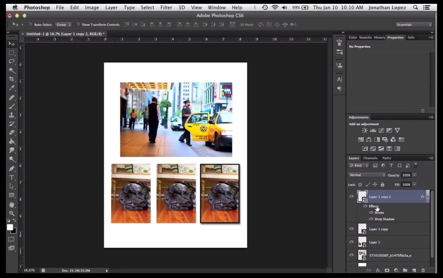Click the Add layer mask icon
Image resolution: width=443 pixels, height=278 pixels.
[x=388, y=271]
